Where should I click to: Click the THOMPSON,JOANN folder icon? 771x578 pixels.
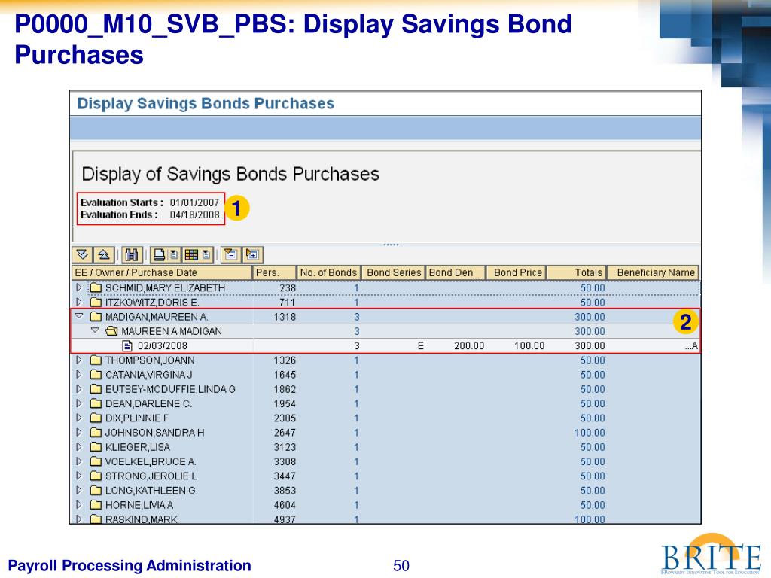tap(96, 360)
